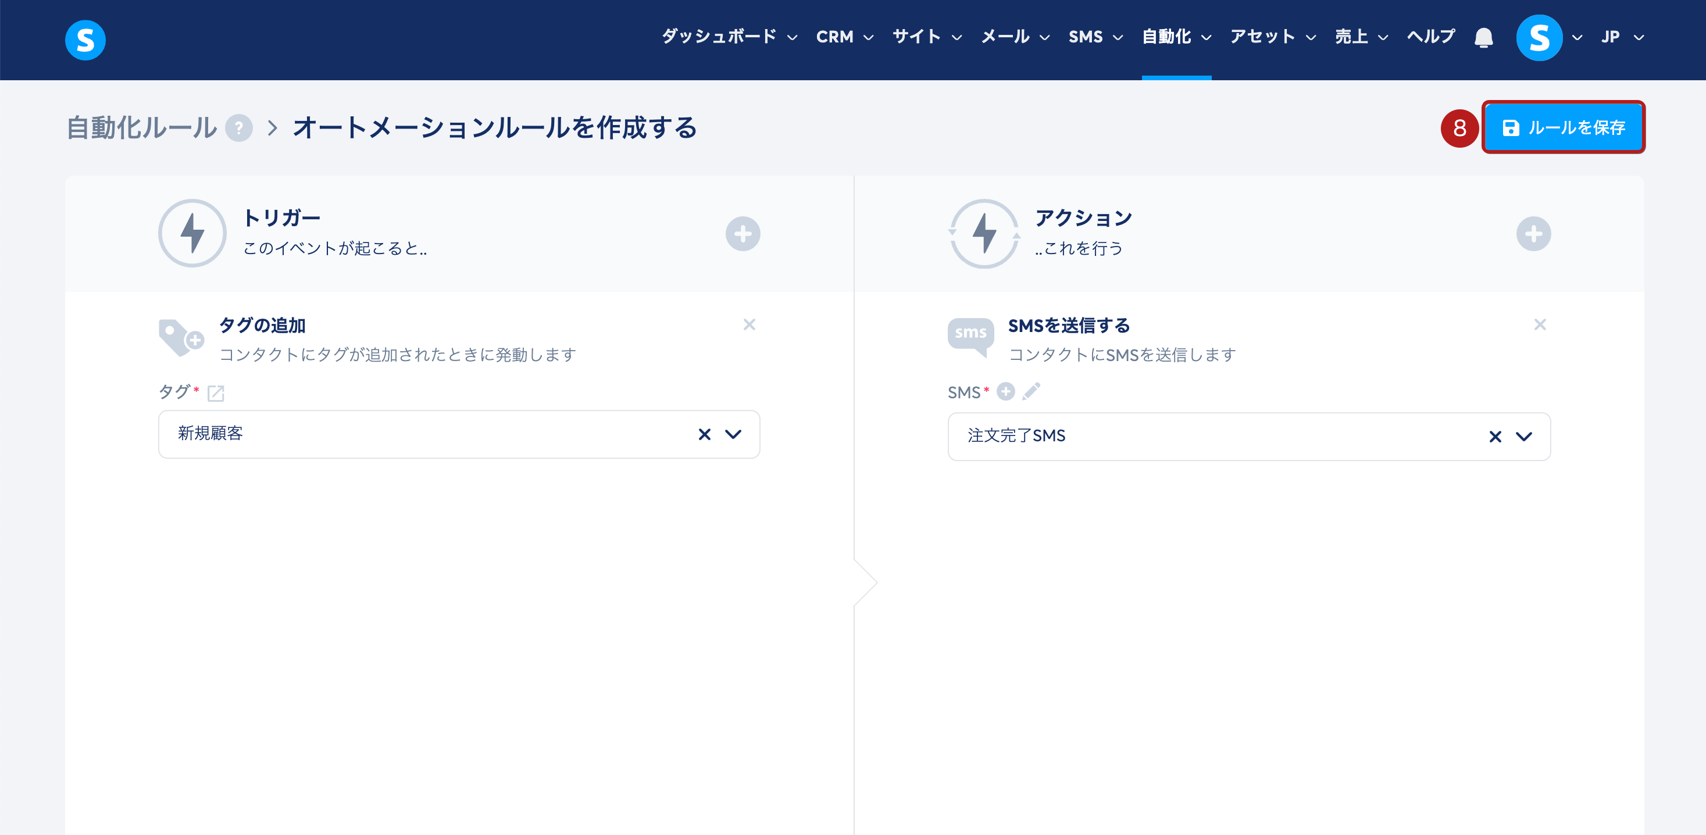Screen dimensions: 1706x835
Task: Open the JP language dropdown
Action: (x=1622, y=37)
